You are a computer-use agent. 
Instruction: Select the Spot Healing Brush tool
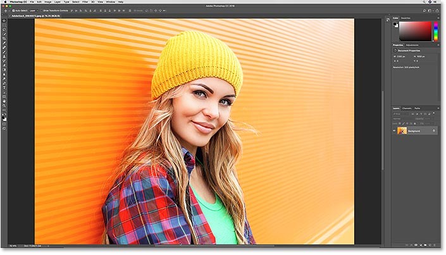tap(4, 47)
